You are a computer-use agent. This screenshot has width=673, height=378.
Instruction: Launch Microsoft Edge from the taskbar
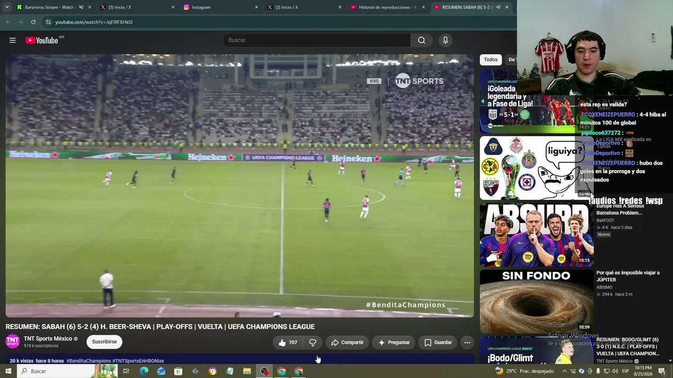click(x=144, y=371)
